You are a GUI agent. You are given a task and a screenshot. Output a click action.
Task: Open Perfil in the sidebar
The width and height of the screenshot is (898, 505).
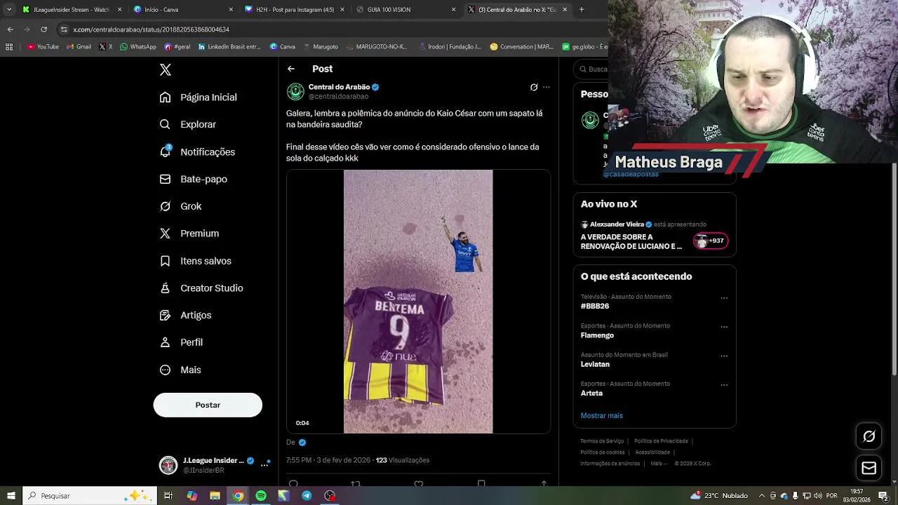click(x=182, y=342)
